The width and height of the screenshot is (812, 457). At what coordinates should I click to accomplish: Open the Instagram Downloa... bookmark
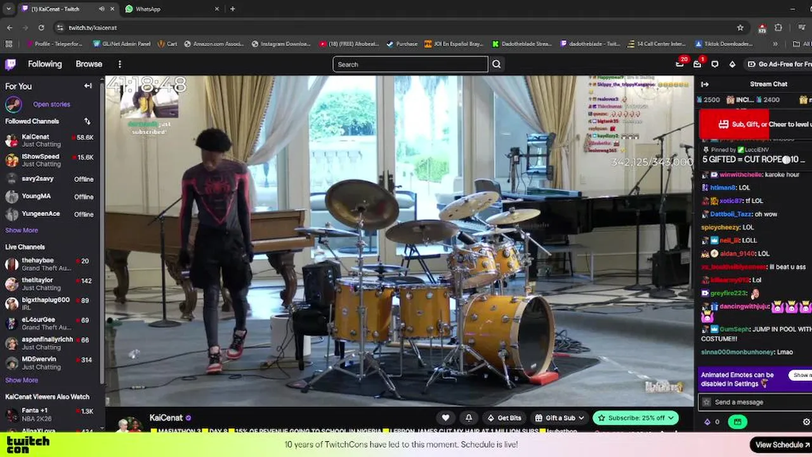point(281,44)
